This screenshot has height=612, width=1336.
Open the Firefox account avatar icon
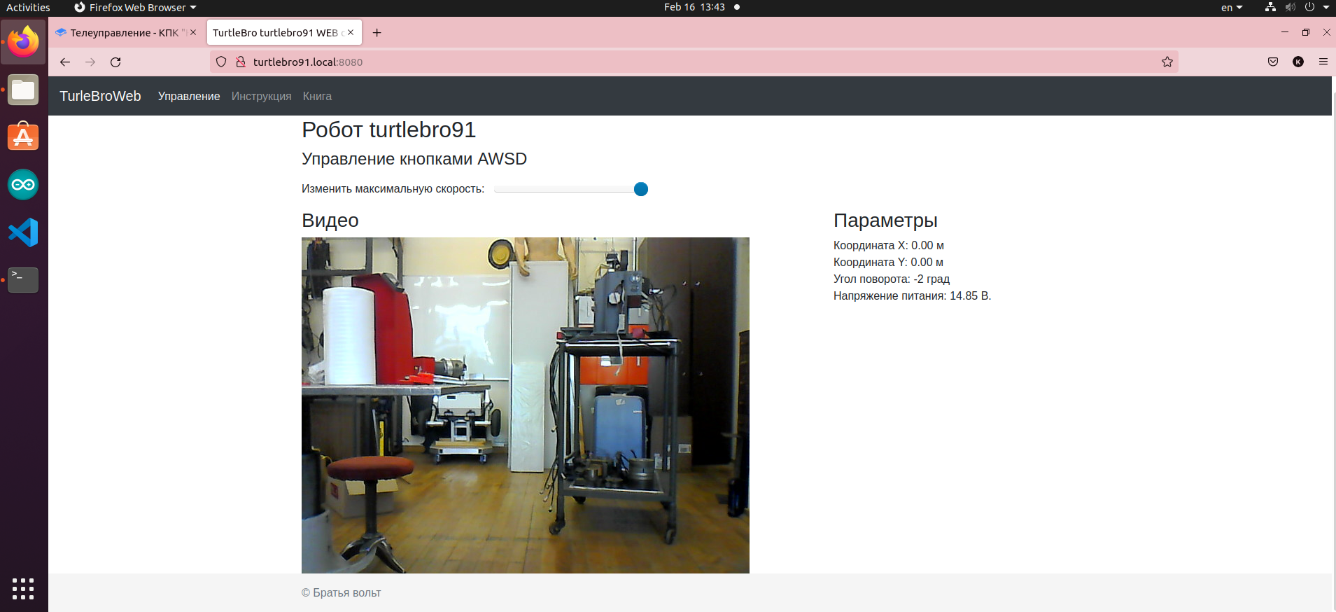click(x=1298, y=62)
